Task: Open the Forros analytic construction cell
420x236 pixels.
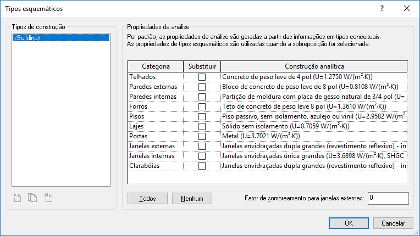Action: [x=313, y=106]
